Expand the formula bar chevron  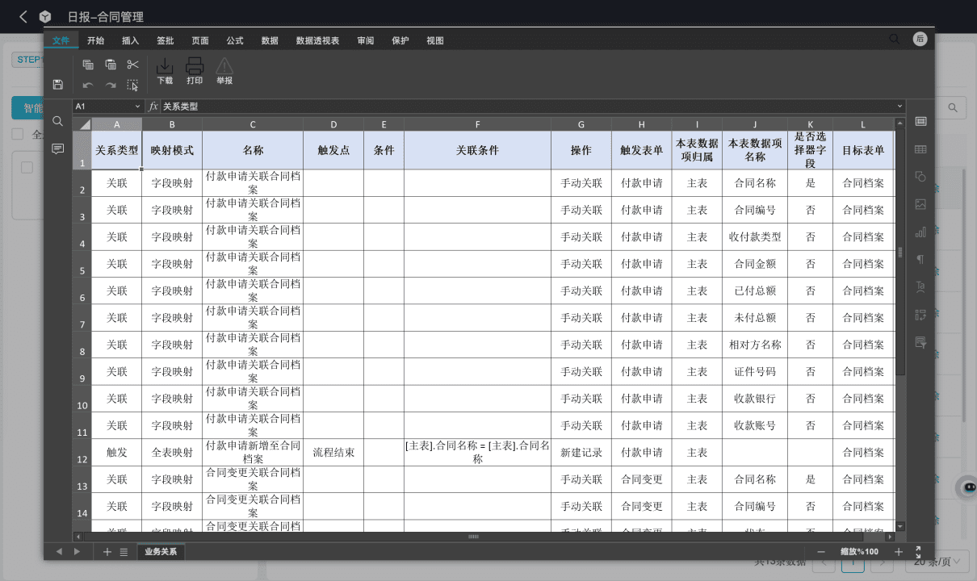tap(899, 107)
